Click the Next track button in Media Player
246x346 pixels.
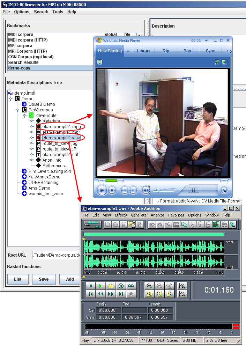133,190
